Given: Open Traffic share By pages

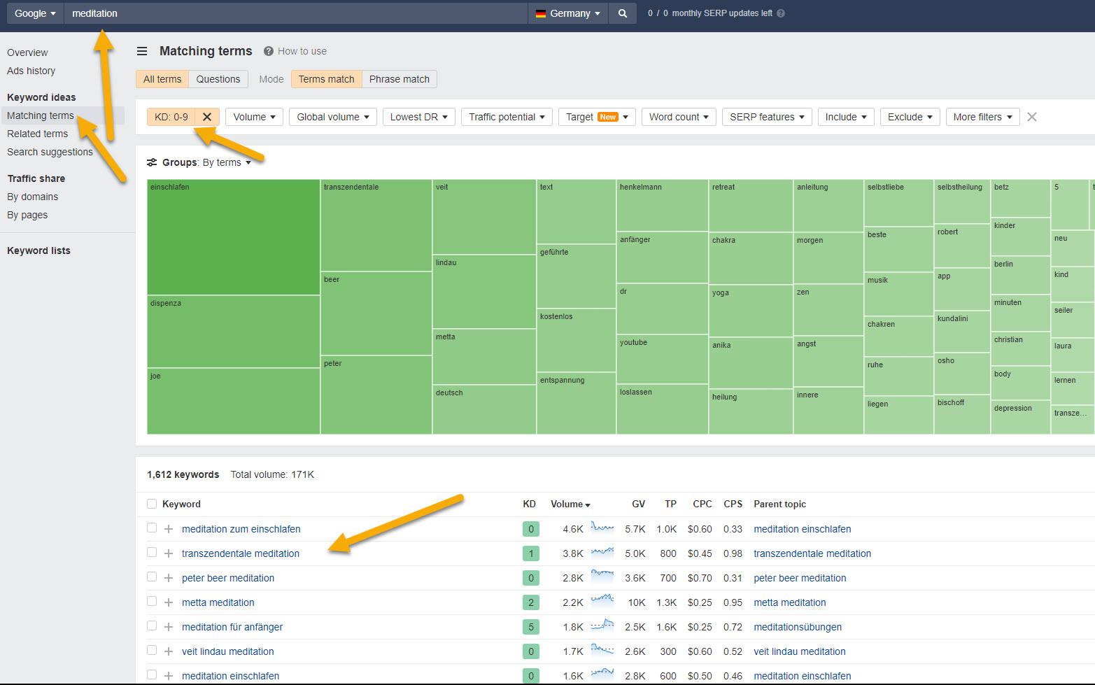Looking at the screenshot, I should (27, 215).
